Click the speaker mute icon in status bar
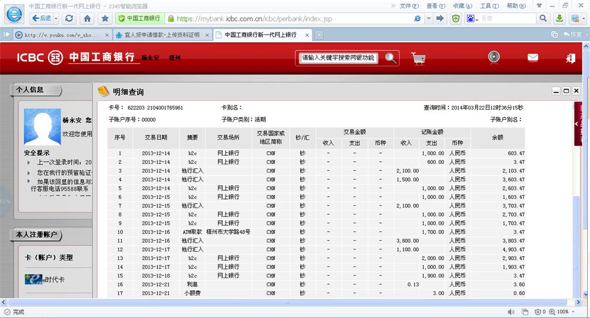Image resolution: width=590 pixels, height=318 pixels. [x=511, y=312]
